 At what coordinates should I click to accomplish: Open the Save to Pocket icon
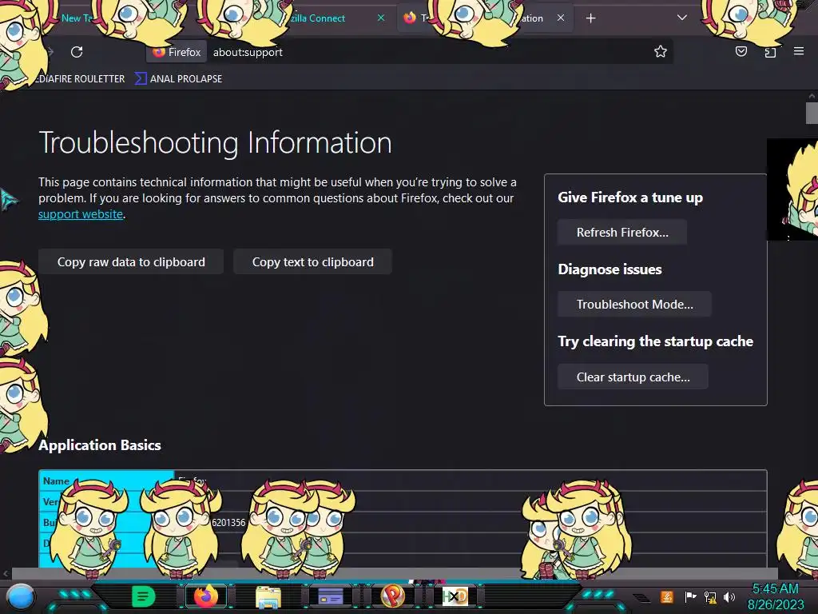click(x=741, y=51)
